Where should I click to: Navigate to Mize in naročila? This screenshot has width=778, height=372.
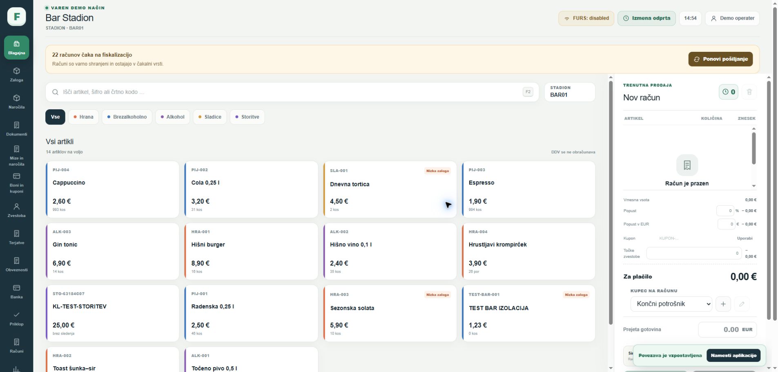(x=17, y=156)
